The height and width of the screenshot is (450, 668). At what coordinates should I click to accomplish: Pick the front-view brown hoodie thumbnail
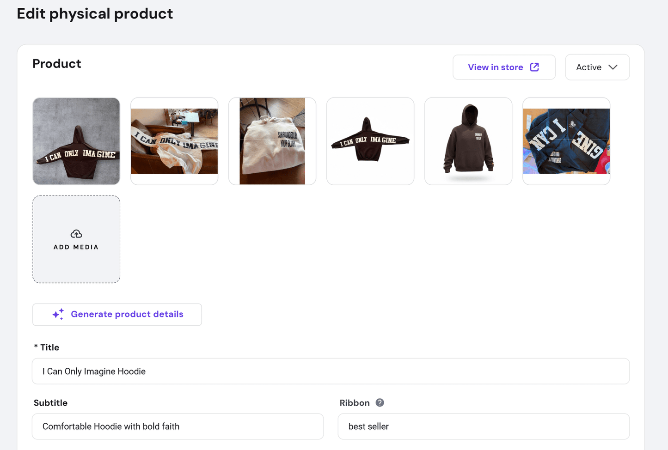point(468,141)
